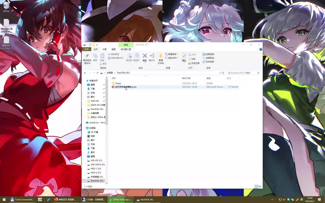Sort files by the Name (名称) column
325x203 pixels.
pos(114,78)
